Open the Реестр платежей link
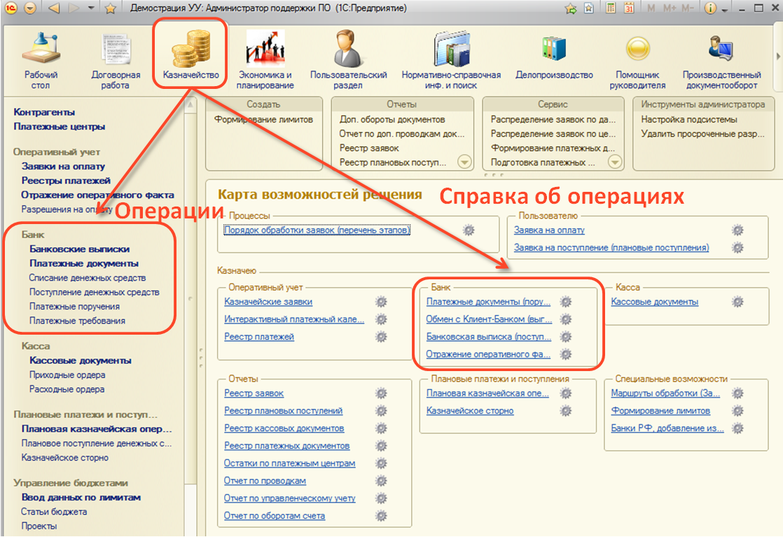This screenshot has width=783, height=537. point(259,337)
